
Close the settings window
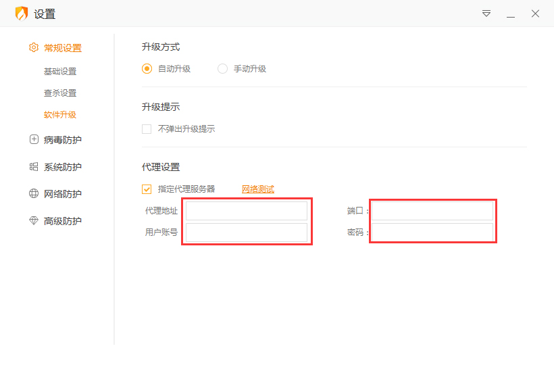(x=535, y=14)
